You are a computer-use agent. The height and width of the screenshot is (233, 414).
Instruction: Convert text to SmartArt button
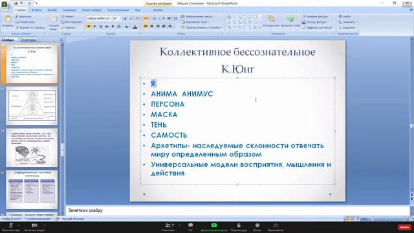[x=202, y=27]
